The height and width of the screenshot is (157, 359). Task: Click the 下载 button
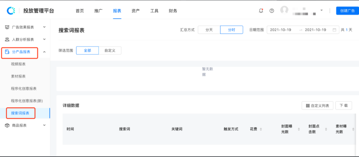click(x=344, y=106)
